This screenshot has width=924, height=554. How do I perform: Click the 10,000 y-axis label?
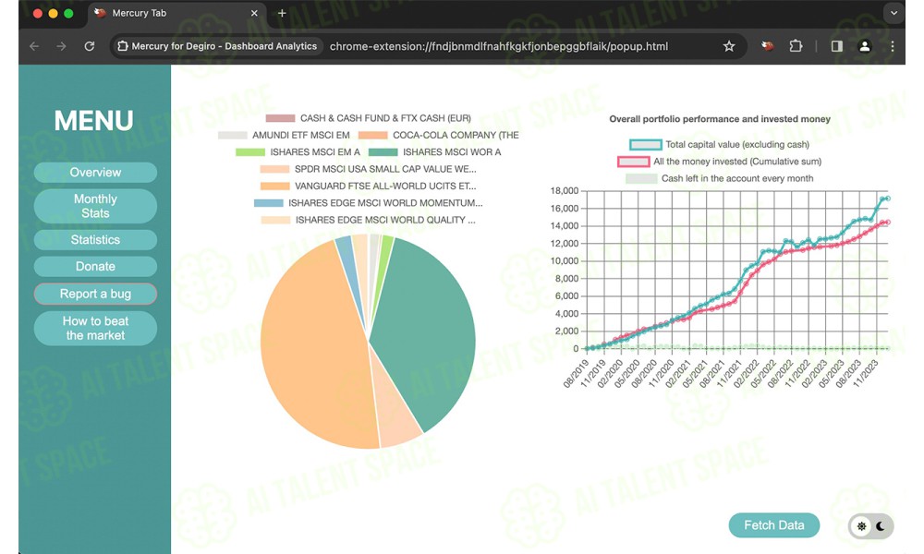pyautogui.click(x=564, y=260)
